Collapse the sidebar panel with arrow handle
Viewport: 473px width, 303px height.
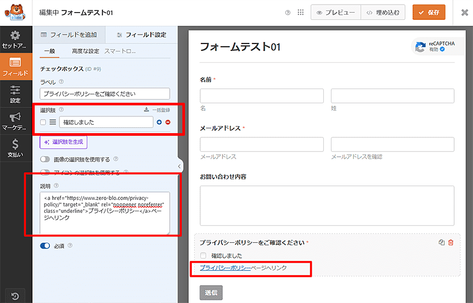[179, 166]
